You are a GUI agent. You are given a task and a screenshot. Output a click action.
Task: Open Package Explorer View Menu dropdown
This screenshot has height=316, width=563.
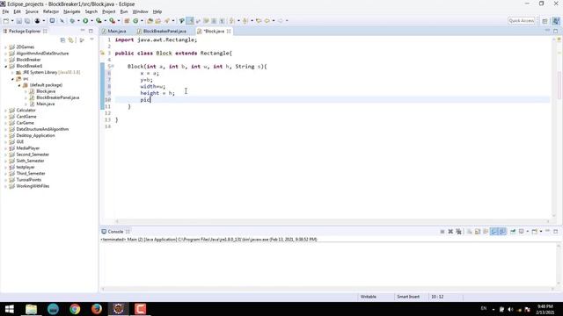[91, 39]
